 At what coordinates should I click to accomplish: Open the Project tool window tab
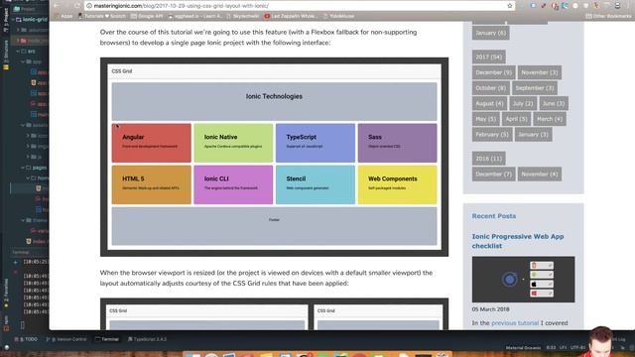(6, 20)
